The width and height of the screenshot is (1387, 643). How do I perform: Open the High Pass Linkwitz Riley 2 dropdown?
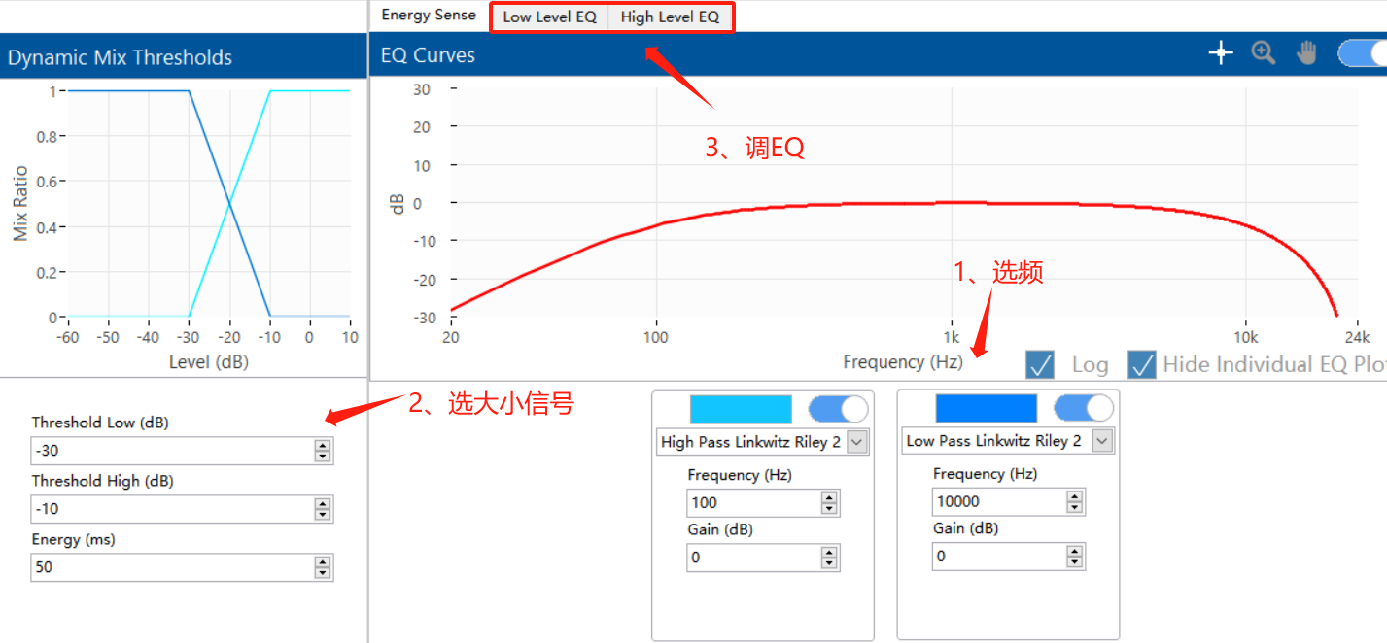[x=857, y=440]
